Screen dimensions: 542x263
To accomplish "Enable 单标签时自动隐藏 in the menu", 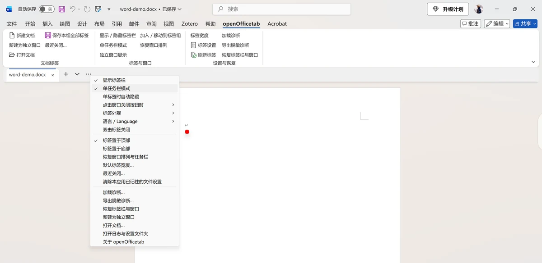I will (135, 97).
